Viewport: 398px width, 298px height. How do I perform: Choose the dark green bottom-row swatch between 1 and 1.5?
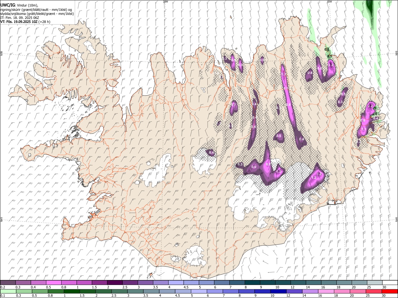tap(72, 291)
